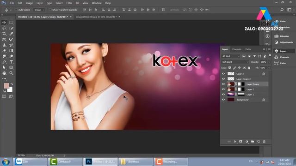Open workspace switcher at top right
Viewport: 296px width, 166px height.
click(289, 10)
